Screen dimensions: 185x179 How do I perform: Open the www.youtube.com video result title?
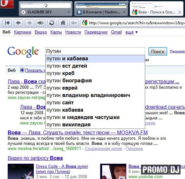(157, 166)
